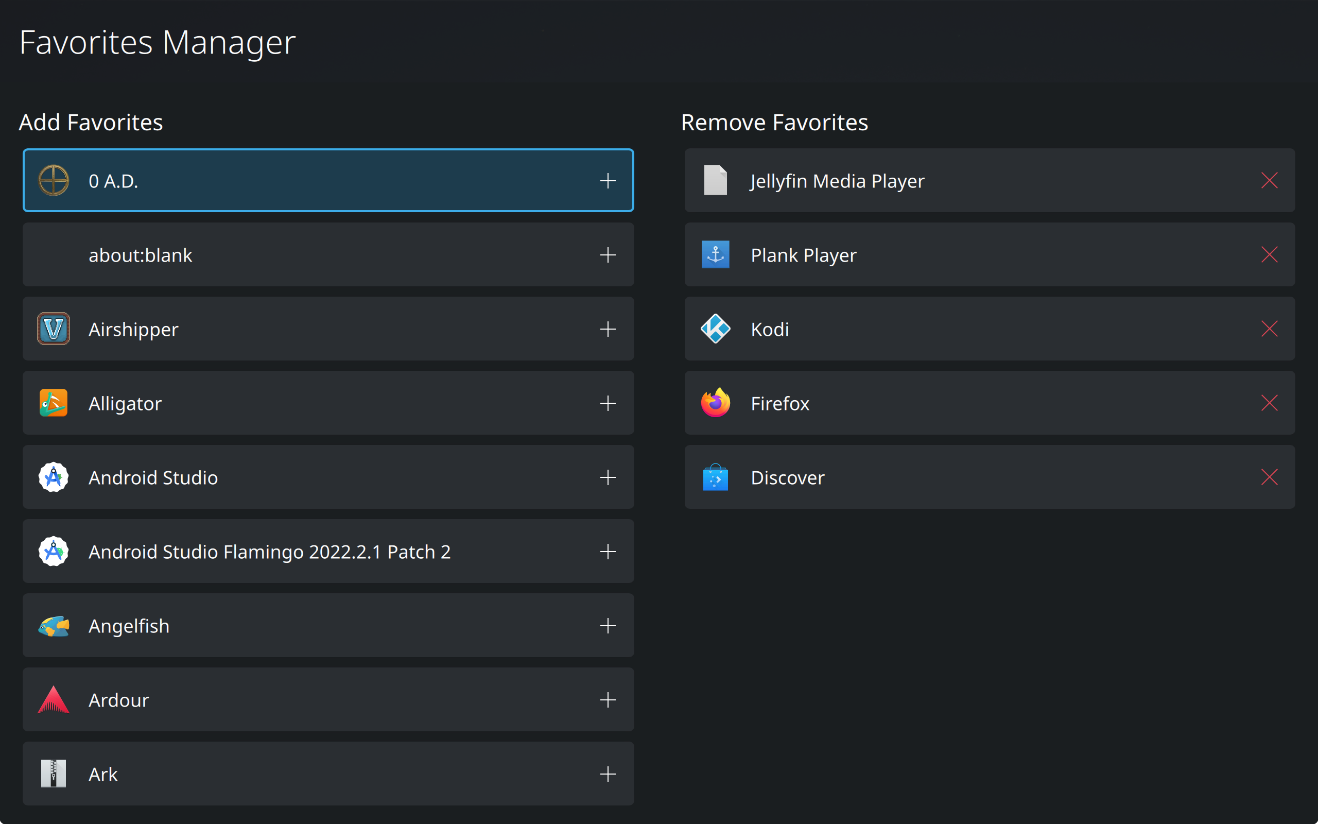Add 0 A.D. to favorites with plus
The image size is (1318, 824).
(x=608, y=180)
